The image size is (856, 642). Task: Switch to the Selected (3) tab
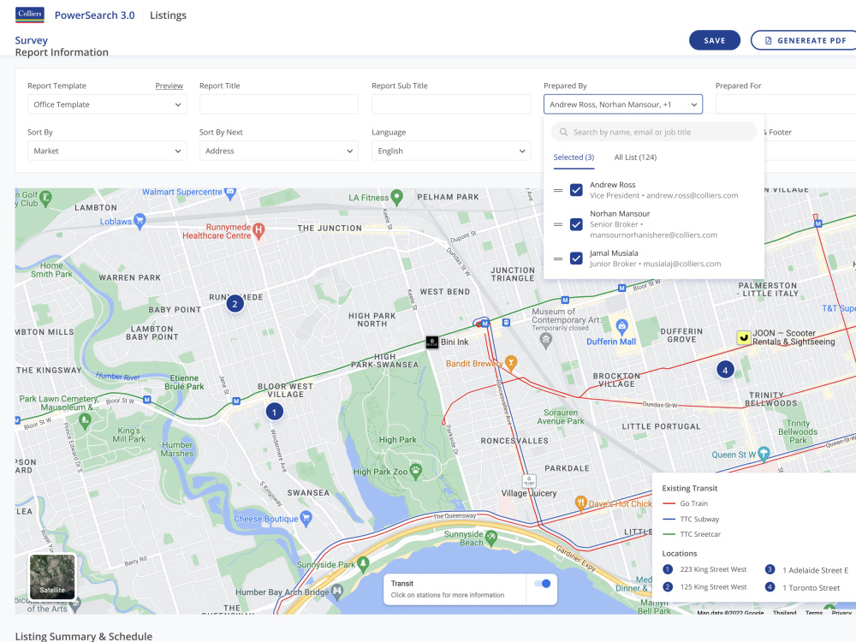coord(574,158)
